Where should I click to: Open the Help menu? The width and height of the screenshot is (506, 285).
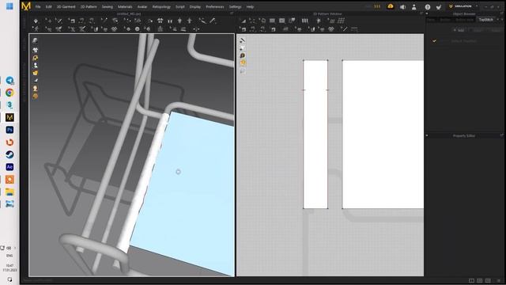point(250,7)
